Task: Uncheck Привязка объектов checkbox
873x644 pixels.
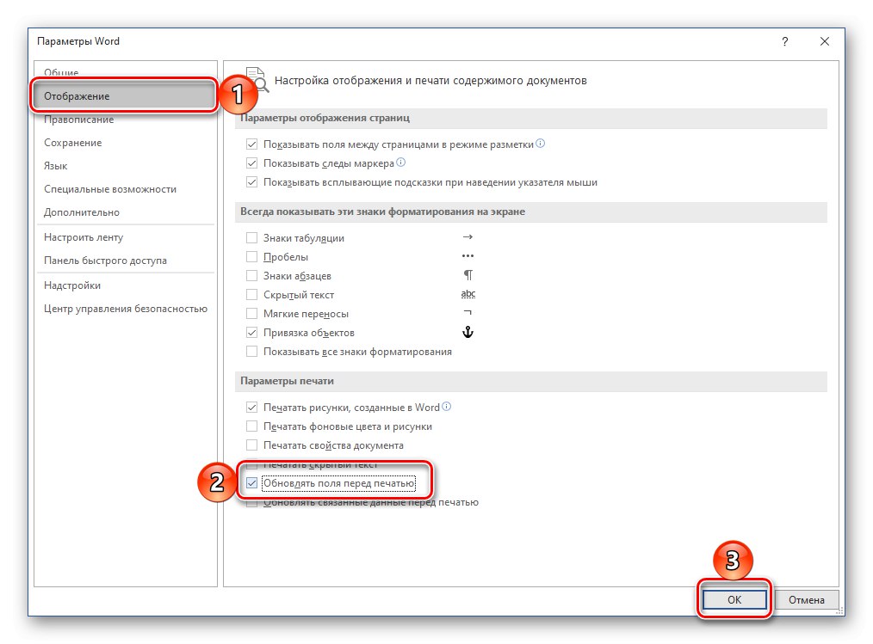Action: [251, 333]
